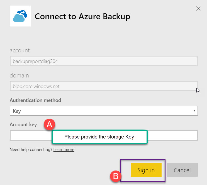207x185 pixels.
Task: Focus the Account key input box
Action: pyautogui.click(x=173, y=135)
